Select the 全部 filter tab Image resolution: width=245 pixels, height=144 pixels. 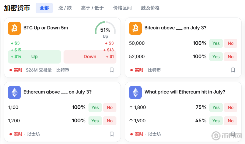[x=44, y=8]
